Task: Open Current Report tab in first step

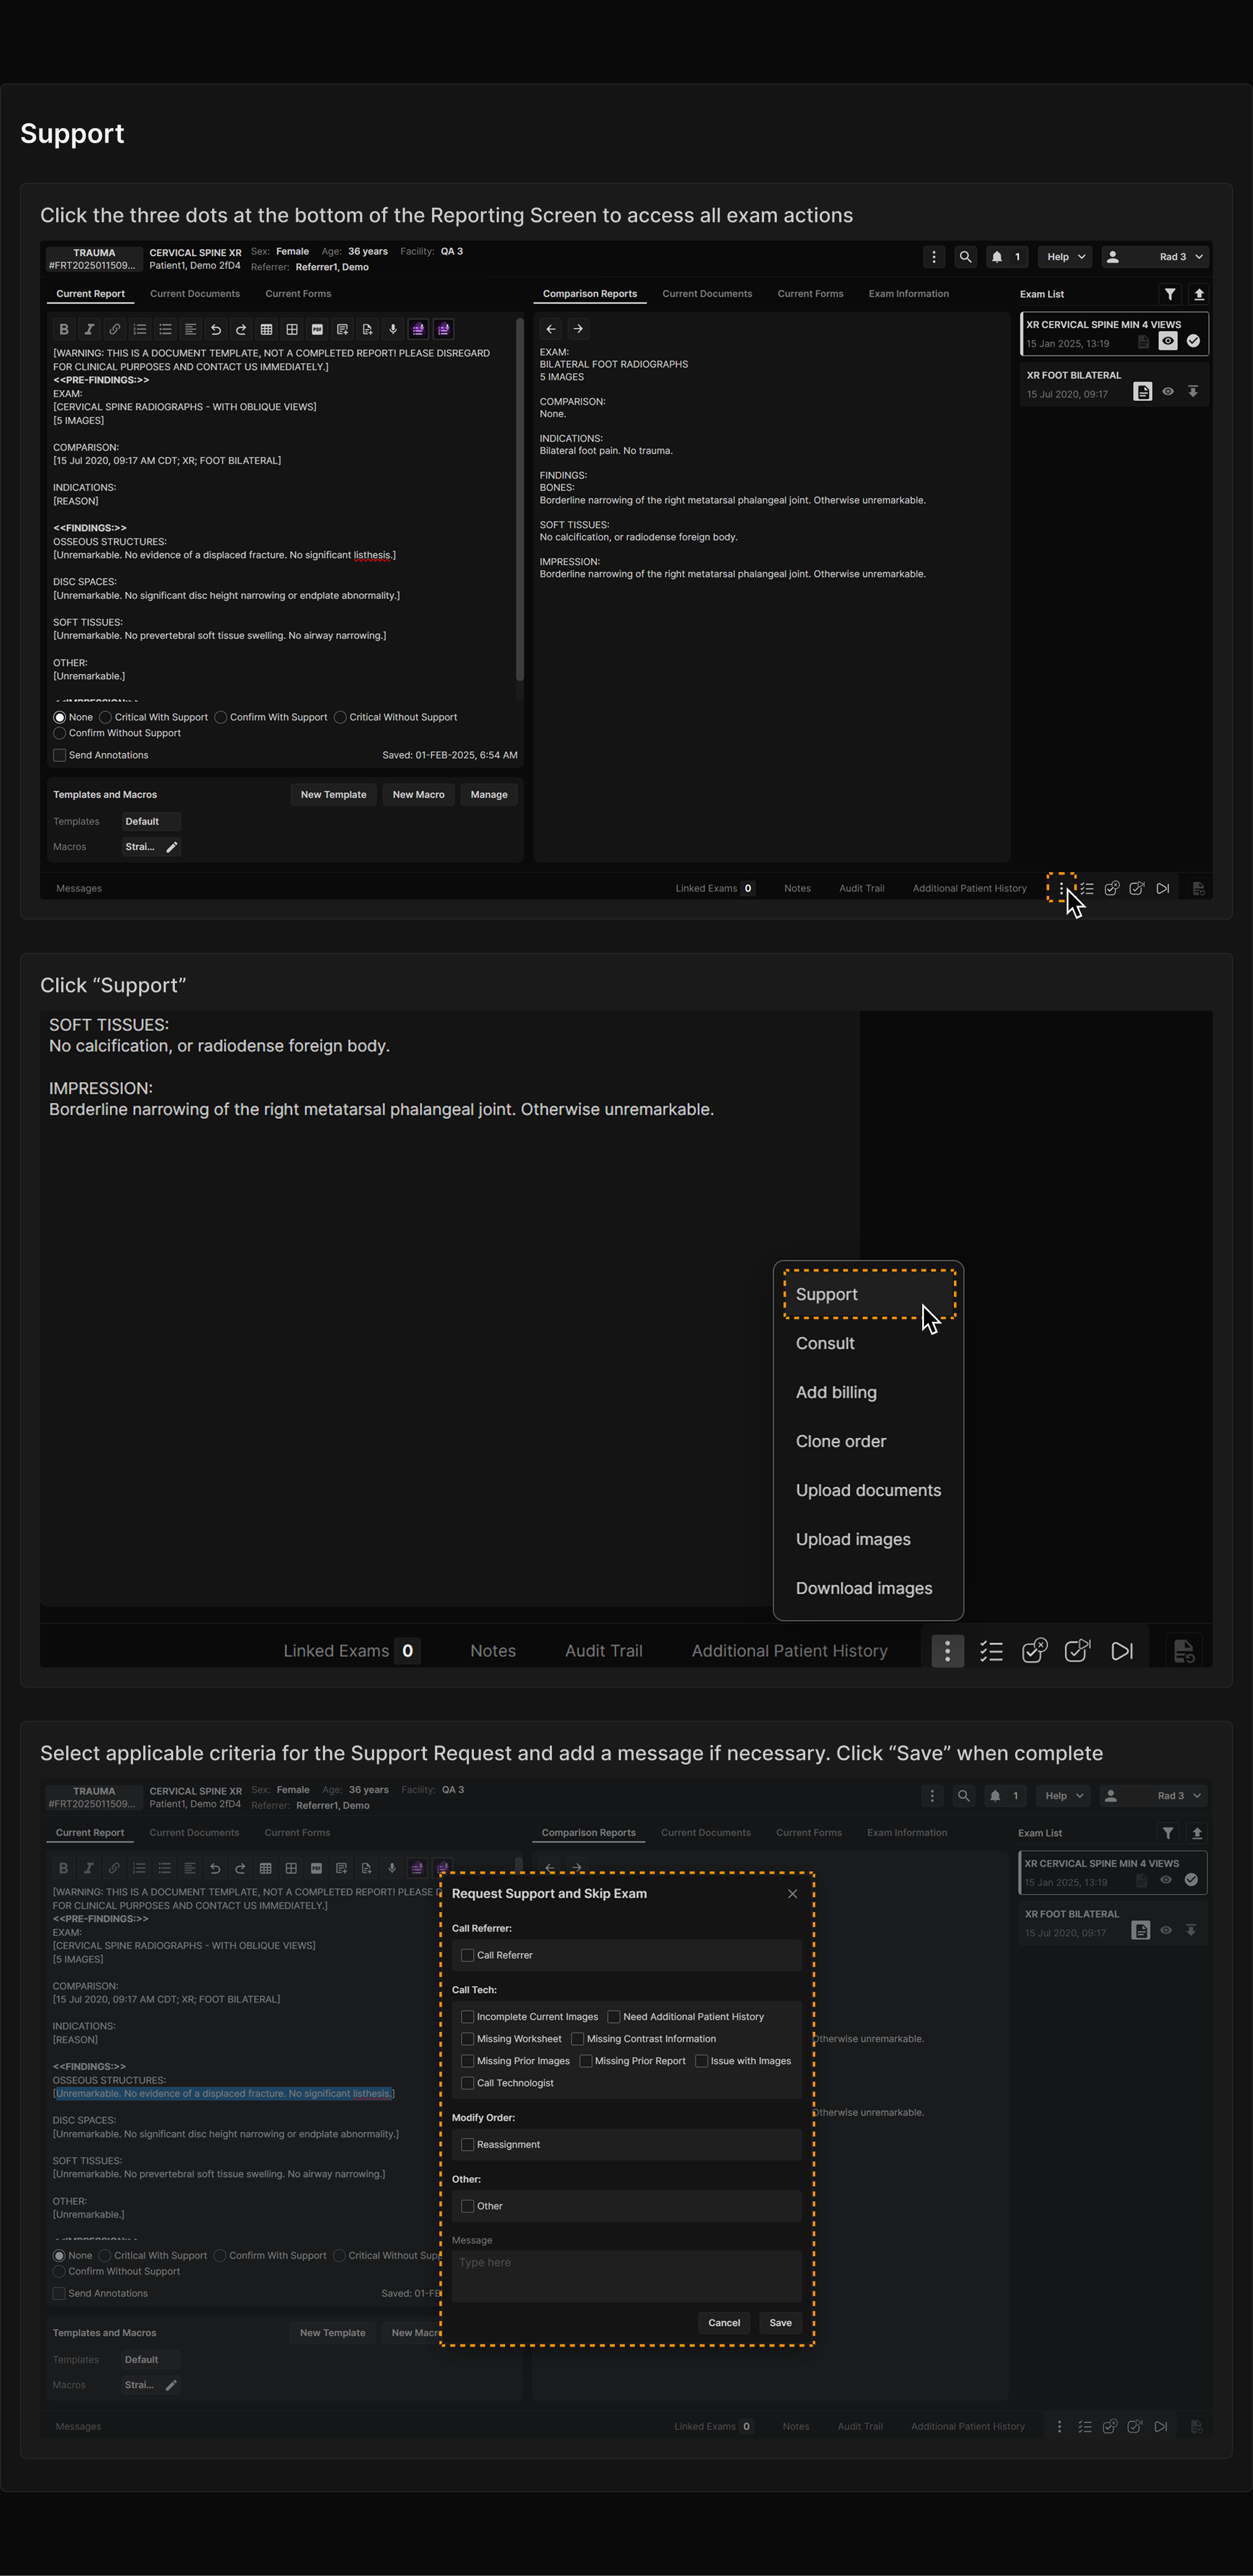Action: click(x=90, y=294)
